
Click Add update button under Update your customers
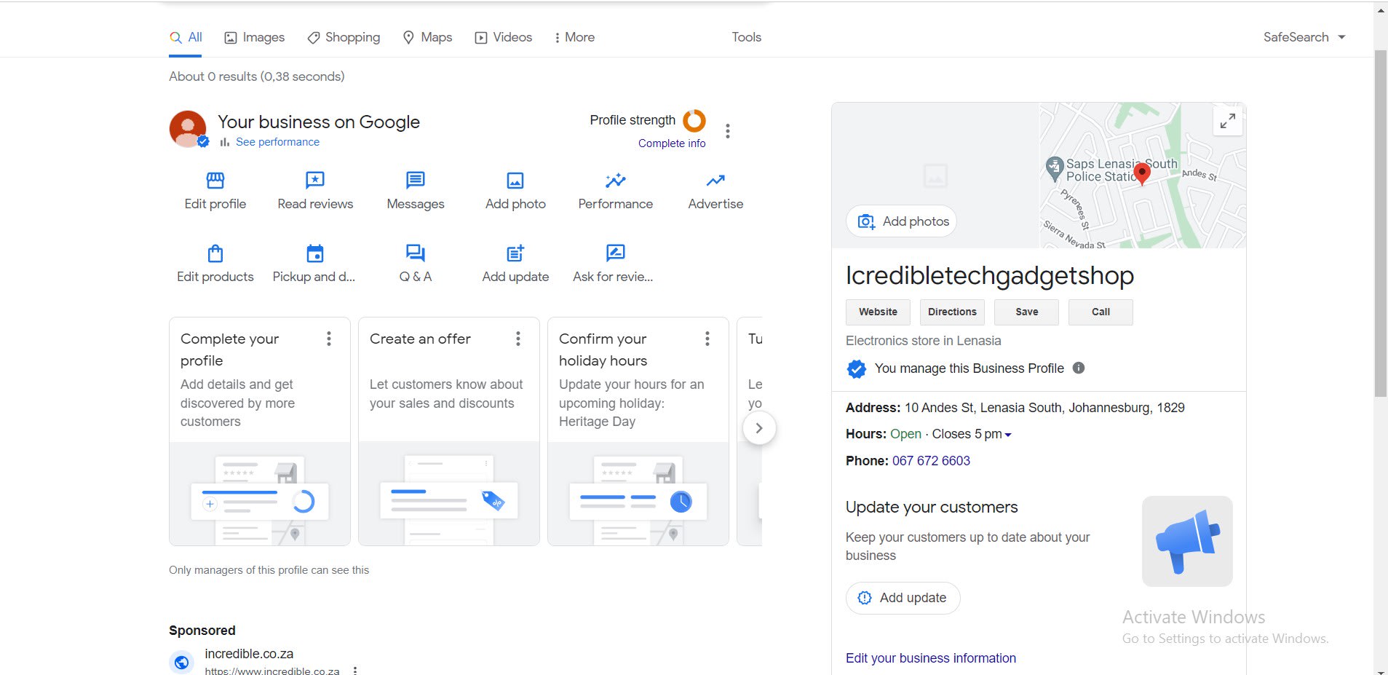tap(903, 598)
